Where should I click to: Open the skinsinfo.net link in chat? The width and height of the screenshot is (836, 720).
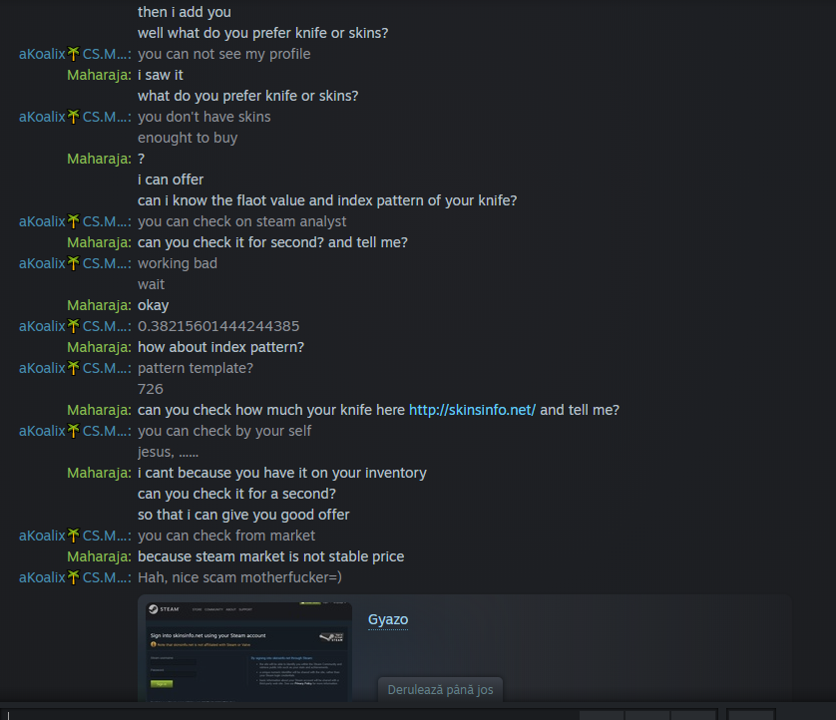pyautogui.click(x=472, y=410)
